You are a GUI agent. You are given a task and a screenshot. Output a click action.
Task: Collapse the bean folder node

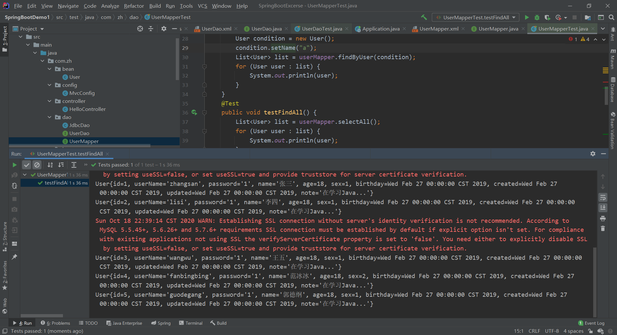coord(49,69)
